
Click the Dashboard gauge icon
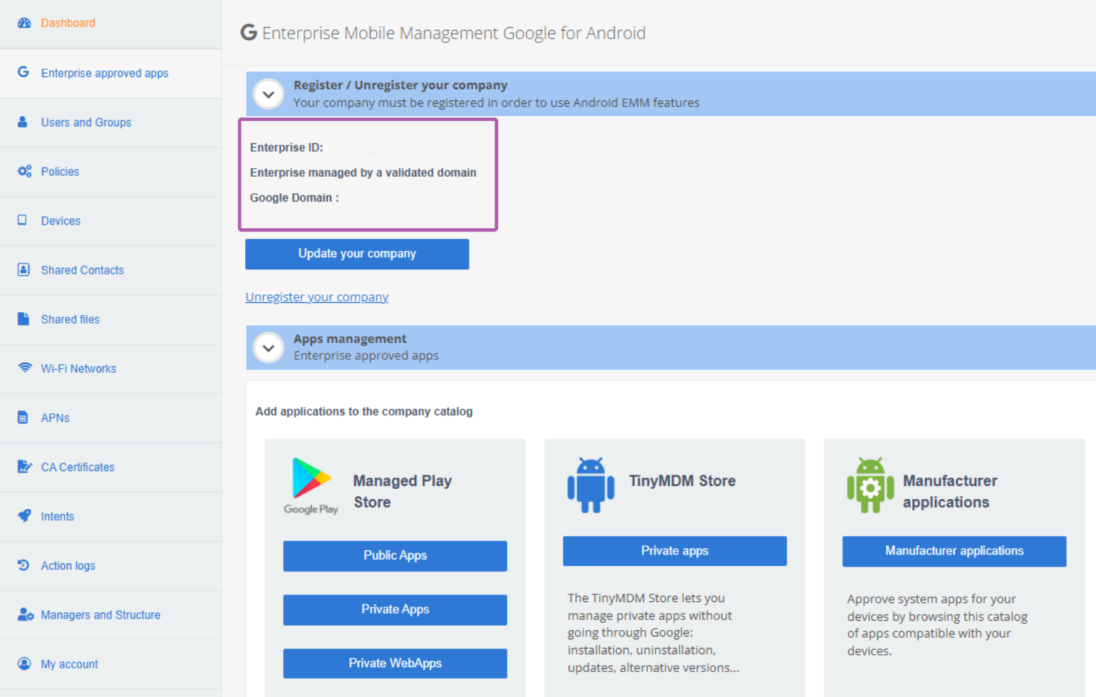pyautogui.click(x=24, y=23)
